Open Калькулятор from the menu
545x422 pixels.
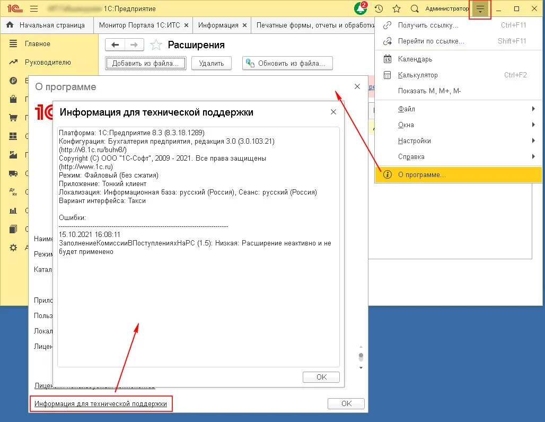459,75
